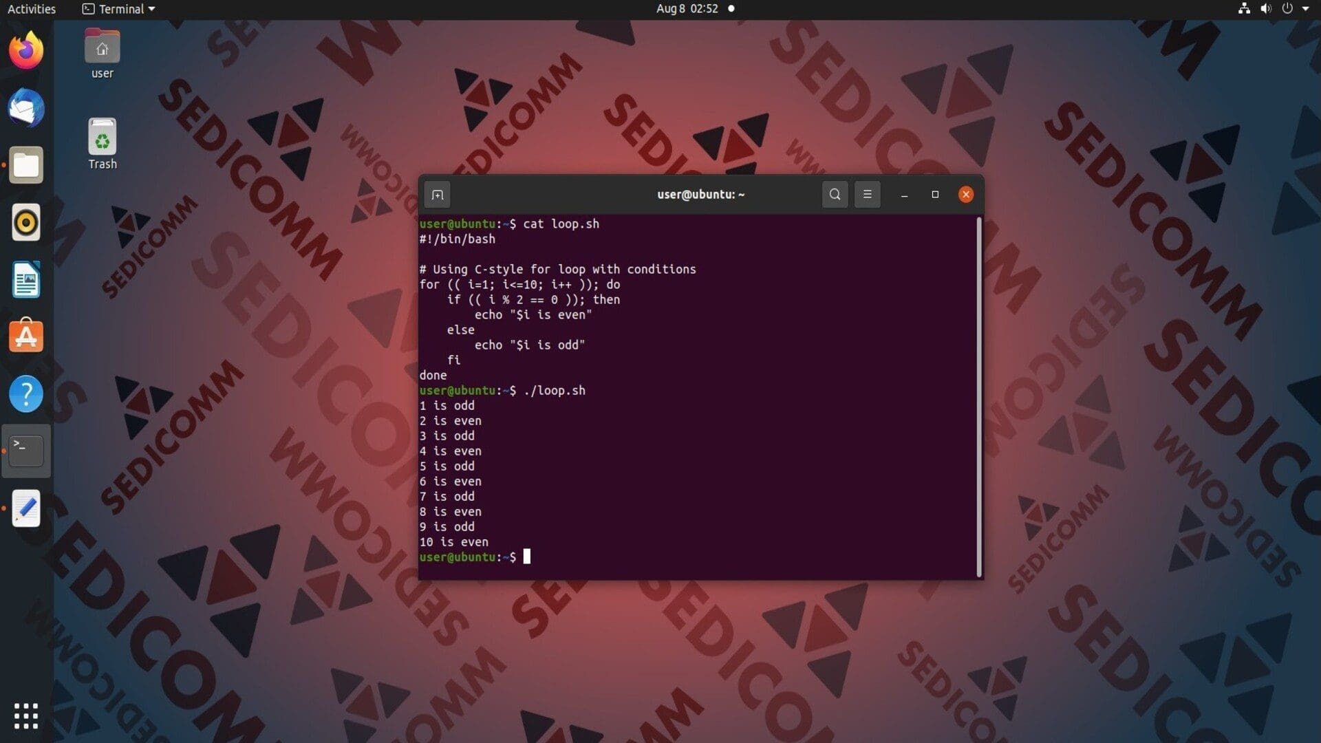Screen dimensions: 1321x743
Task: Click the "fi" line in script
Action: [453, 360]
